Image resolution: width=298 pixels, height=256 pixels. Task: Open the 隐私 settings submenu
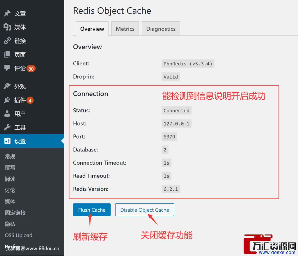(x=10, y=224)
